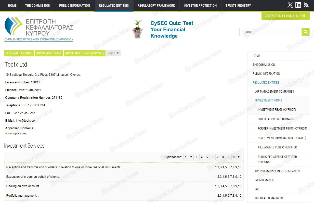The width and height of the screenshot is (314, 203).
Task: Click Company Registration Number 274180 text
Action: coord(34,98)
